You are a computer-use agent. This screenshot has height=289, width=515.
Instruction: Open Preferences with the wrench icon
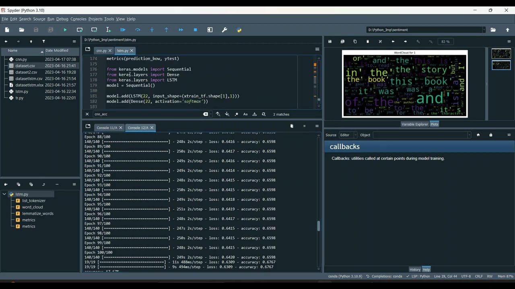tap(225, 30)
